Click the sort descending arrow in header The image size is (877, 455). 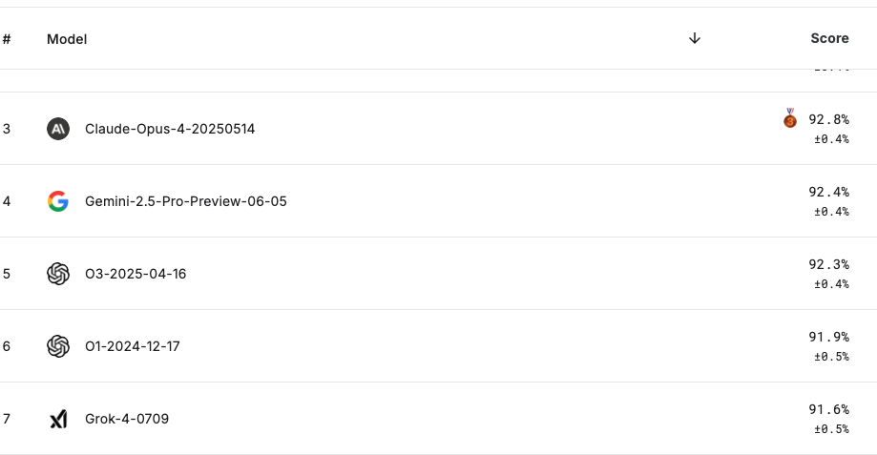click(x=695, y=38)
